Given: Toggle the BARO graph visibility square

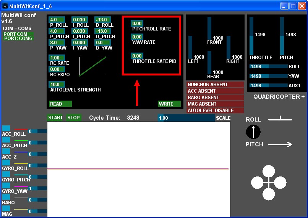Looking at the screenshot, I should click(x=6, y=197).
